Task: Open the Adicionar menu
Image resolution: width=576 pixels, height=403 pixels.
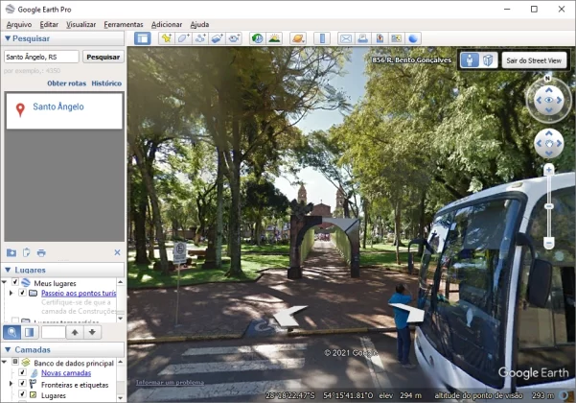Action: (x=167, y=24)
